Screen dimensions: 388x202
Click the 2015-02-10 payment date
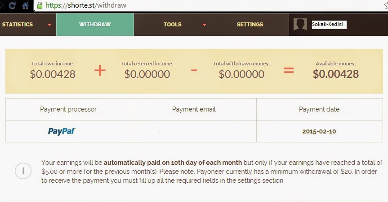coord(319,132)
